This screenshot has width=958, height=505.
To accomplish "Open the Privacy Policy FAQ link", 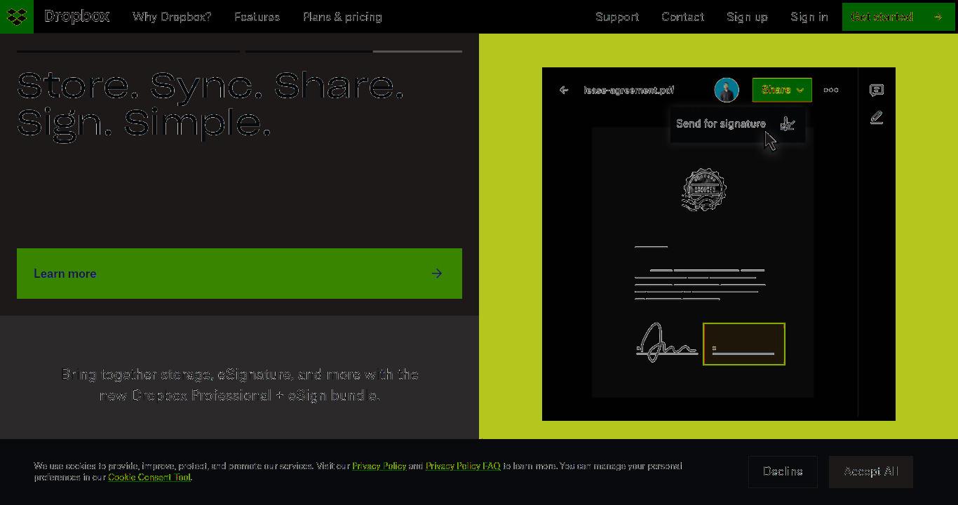I will (x=463, y=466).
